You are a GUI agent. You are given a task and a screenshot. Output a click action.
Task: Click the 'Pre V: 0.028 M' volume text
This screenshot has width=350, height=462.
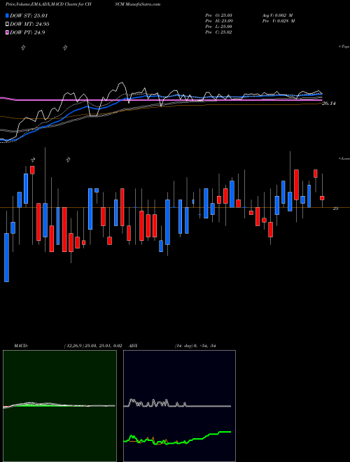pos(278,21)
